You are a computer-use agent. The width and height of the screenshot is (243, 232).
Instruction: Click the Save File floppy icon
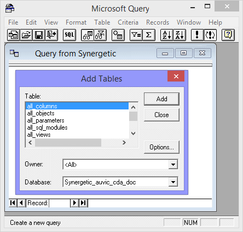(x=39, y=35)
